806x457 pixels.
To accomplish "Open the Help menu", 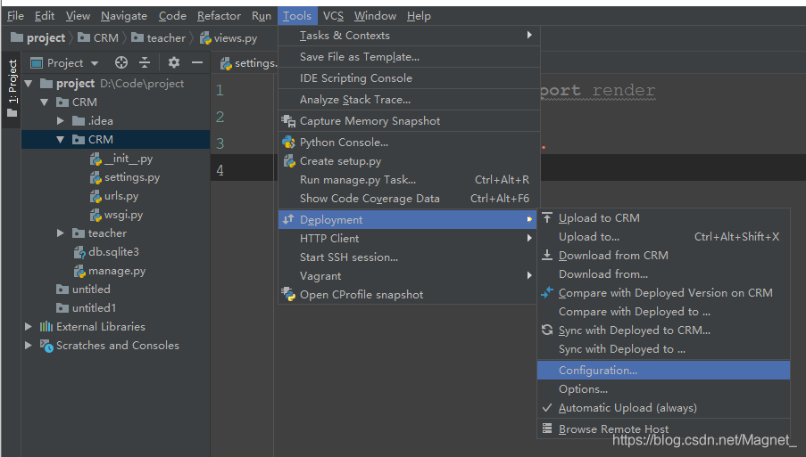I will click(419, 16).
